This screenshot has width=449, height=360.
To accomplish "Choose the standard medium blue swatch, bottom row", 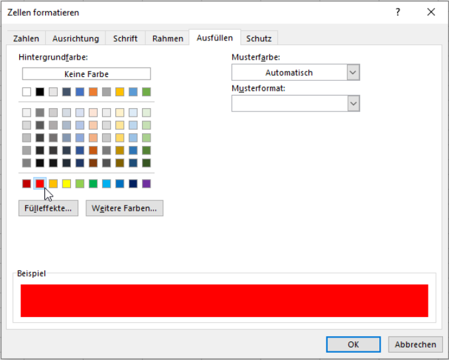I will pos(119,184).
